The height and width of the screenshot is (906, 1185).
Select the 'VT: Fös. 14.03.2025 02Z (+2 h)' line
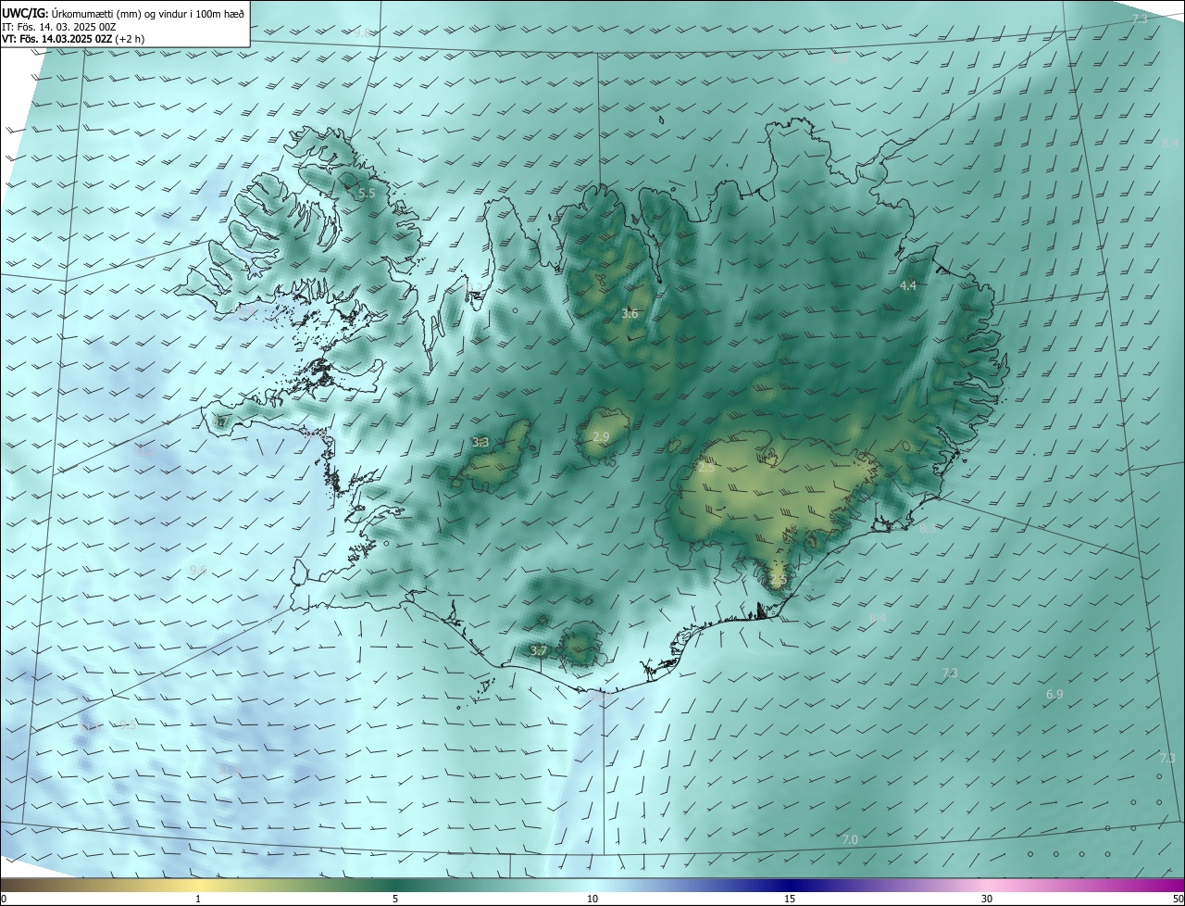pyautogui.click(x=73, y=39)
